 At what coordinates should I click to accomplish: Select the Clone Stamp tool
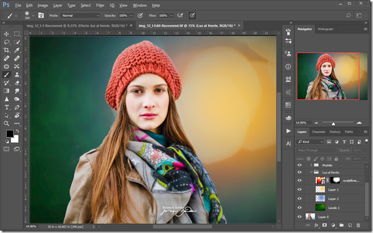[x=17, y=75]
